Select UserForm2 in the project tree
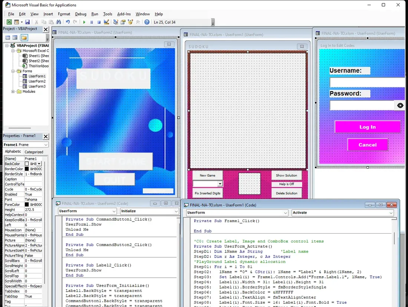Viewport: 408px width, 307px height. coord(37,81)
